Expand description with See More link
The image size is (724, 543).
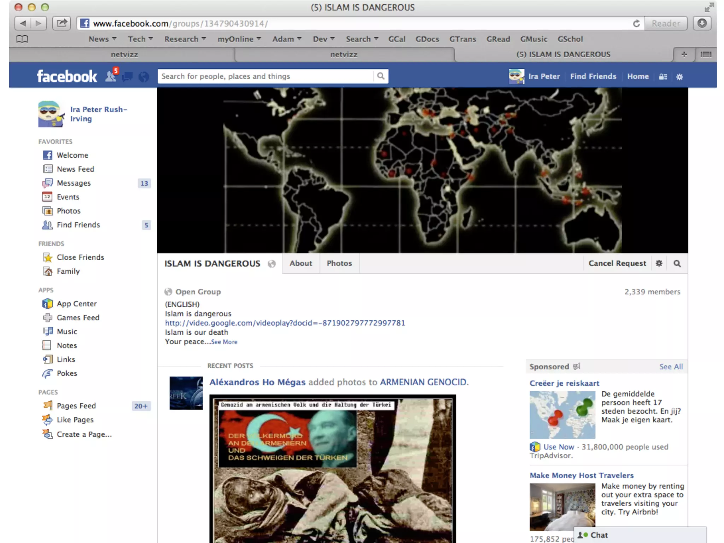click(x=224, y=342)
